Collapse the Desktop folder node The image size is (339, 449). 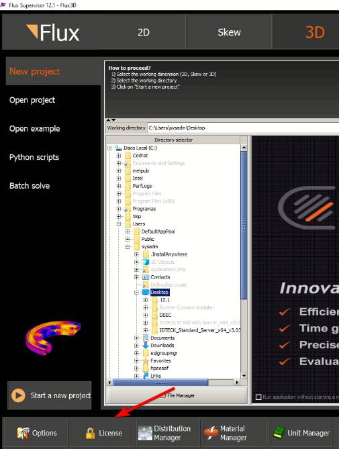click(x=136, y=292)
